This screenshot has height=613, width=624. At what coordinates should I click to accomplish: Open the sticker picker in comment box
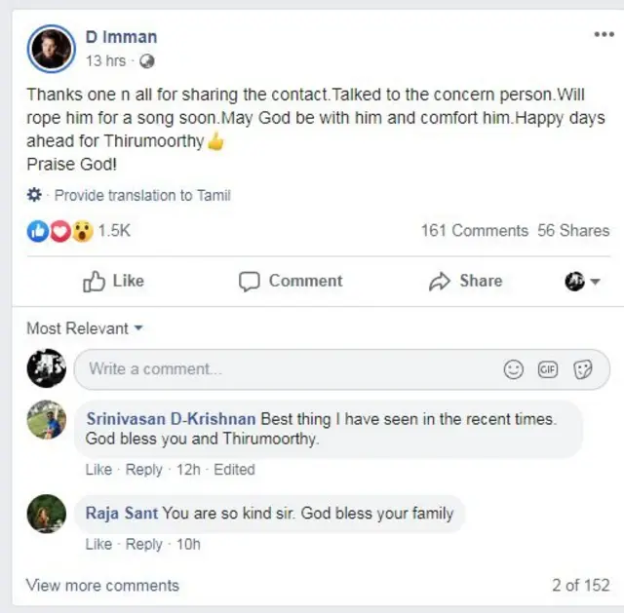[583, 369]
